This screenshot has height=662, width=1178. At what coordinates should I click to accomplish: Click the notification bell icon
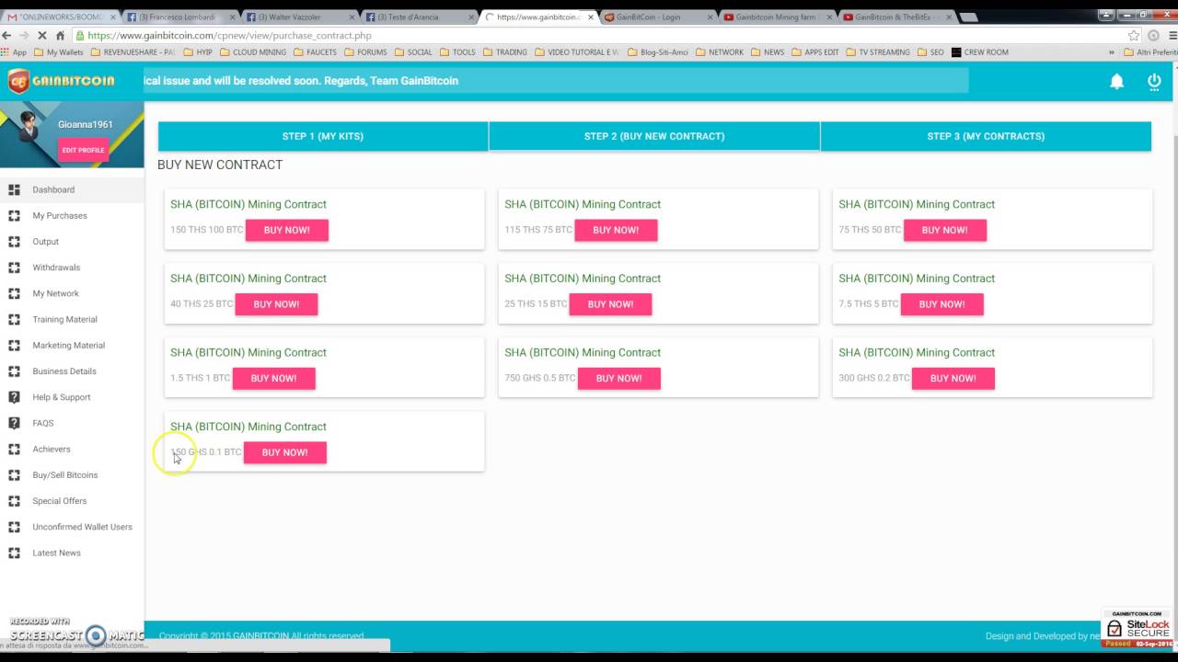[x=1116, y=81]
